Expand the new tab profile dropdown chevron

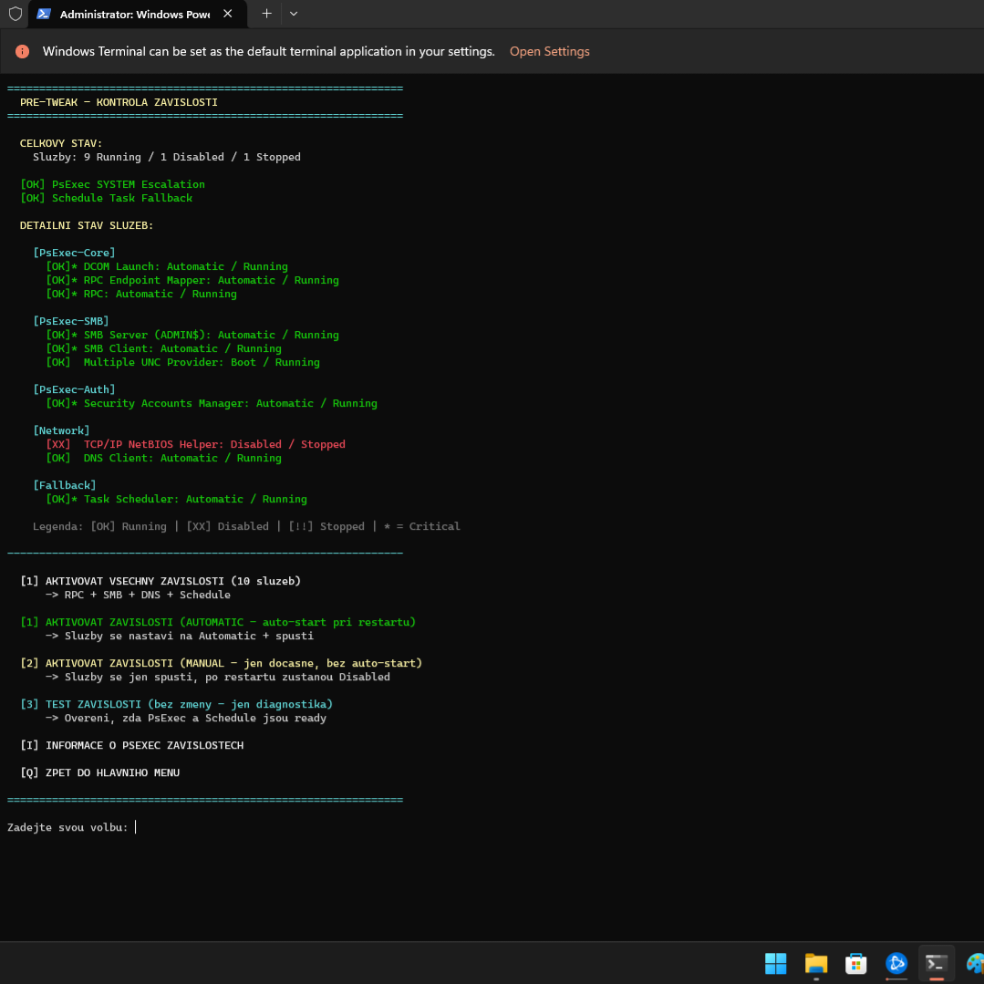[x=294, y=14]
